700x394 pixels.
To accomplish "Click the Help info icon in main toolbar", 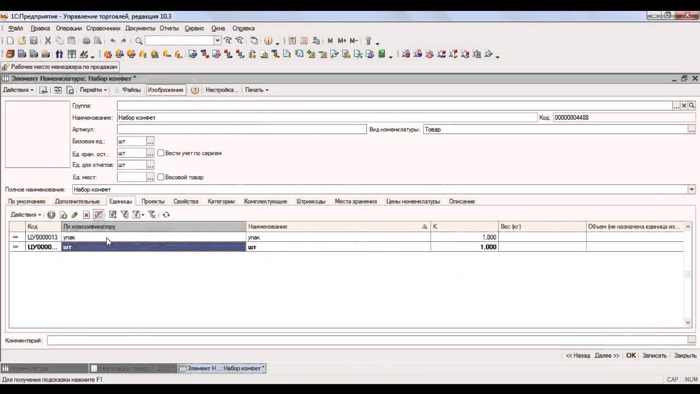I will pyautogui.click(x=268, y=41).
